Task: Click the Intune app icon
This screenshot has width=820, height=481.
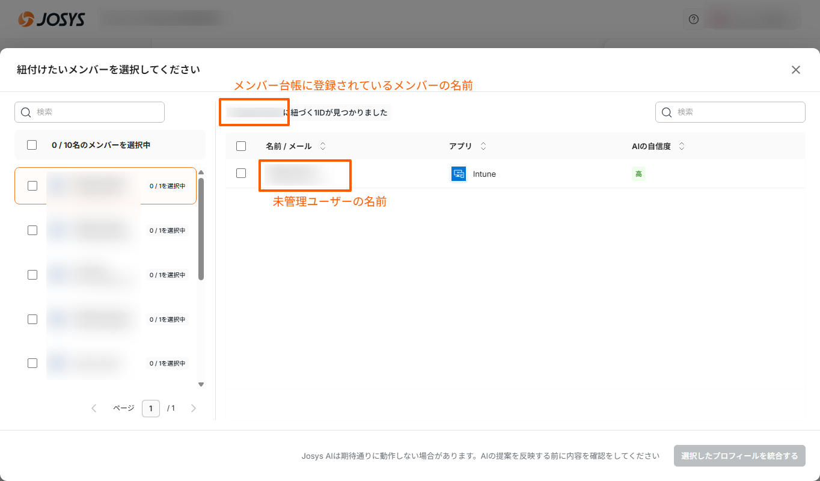Action: tap(459, 174)
